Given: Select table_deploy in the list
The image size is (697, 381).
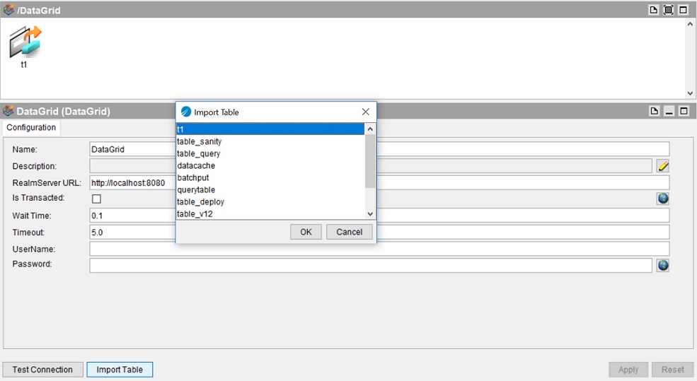Looking at the screenshot, I should coord(270,201).
